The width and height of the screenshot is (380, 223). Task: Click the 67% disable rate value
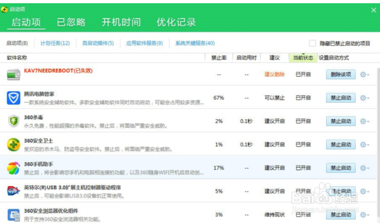(219, 98)
